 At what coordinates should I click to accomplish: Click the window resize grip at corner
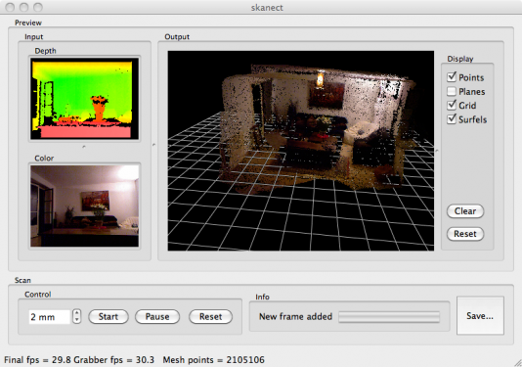coord(517,362)
